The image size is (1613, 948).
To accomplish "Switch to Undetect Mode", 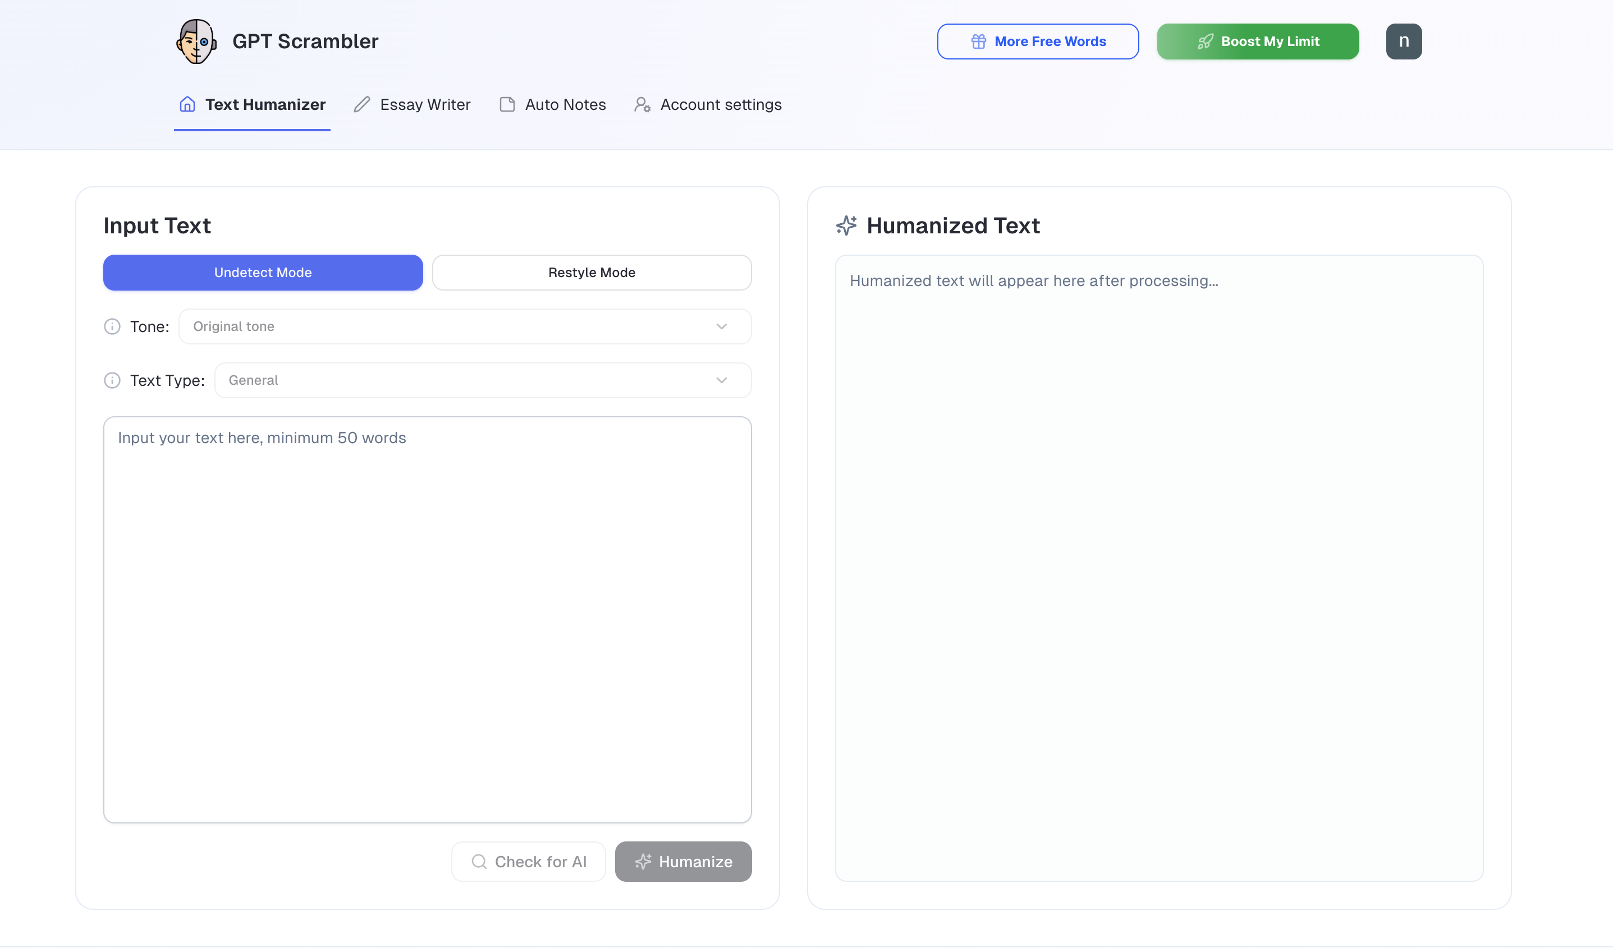I will click(x=263, y=273).
